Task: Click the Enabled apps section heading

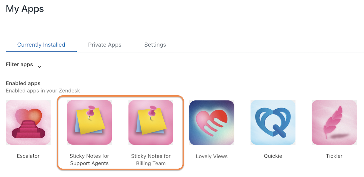Action: (x=23, y=83)
